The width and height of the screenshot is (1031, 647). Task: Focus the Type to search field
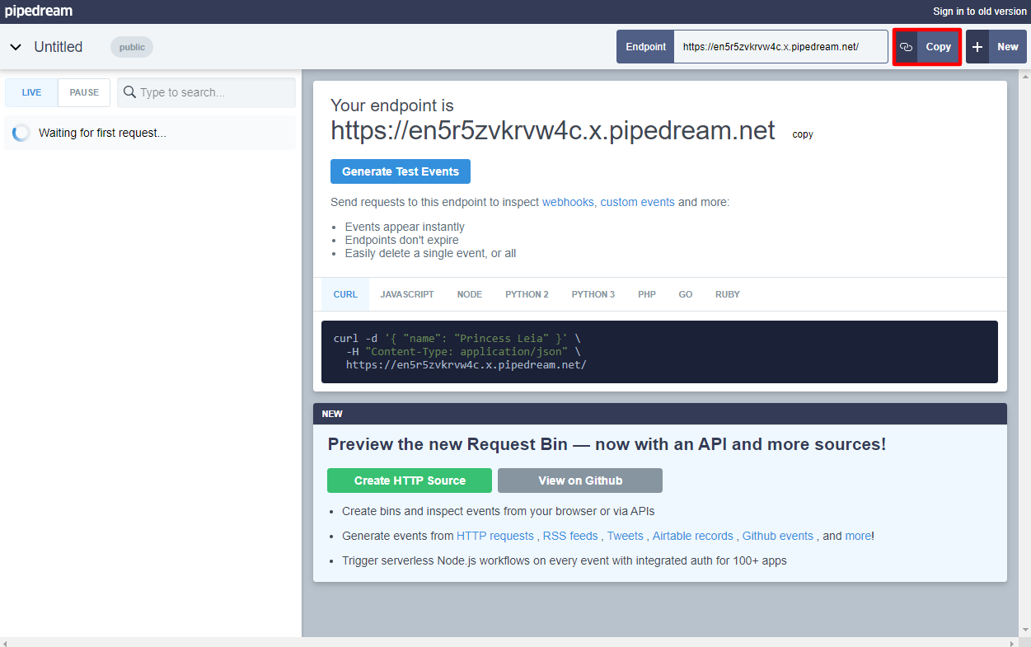click(206, 92)
